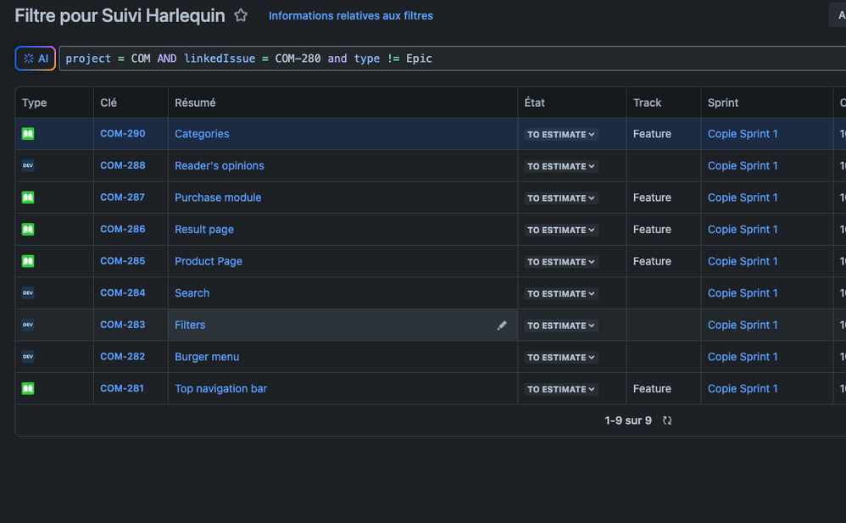This screenshot has height=523, width=846.
Task: Open the status dropdown for COM-281
Action: [561, 389]
